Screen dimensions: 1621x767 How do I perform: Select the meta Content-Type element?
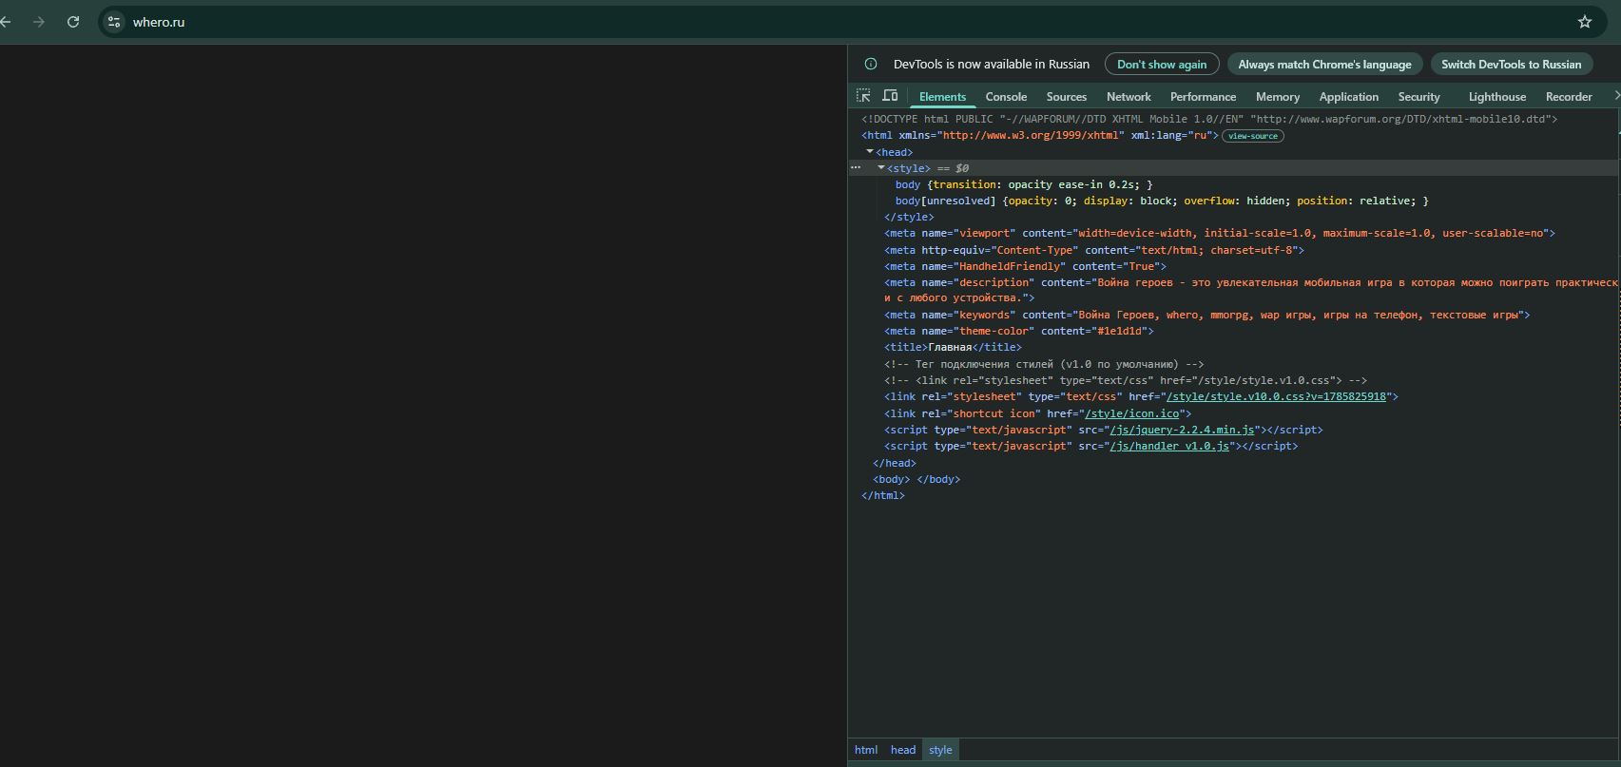point(1093,250)
